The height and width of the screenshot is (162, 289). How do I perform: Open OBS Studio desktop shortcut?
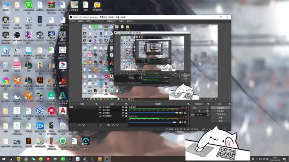(17, 36)
